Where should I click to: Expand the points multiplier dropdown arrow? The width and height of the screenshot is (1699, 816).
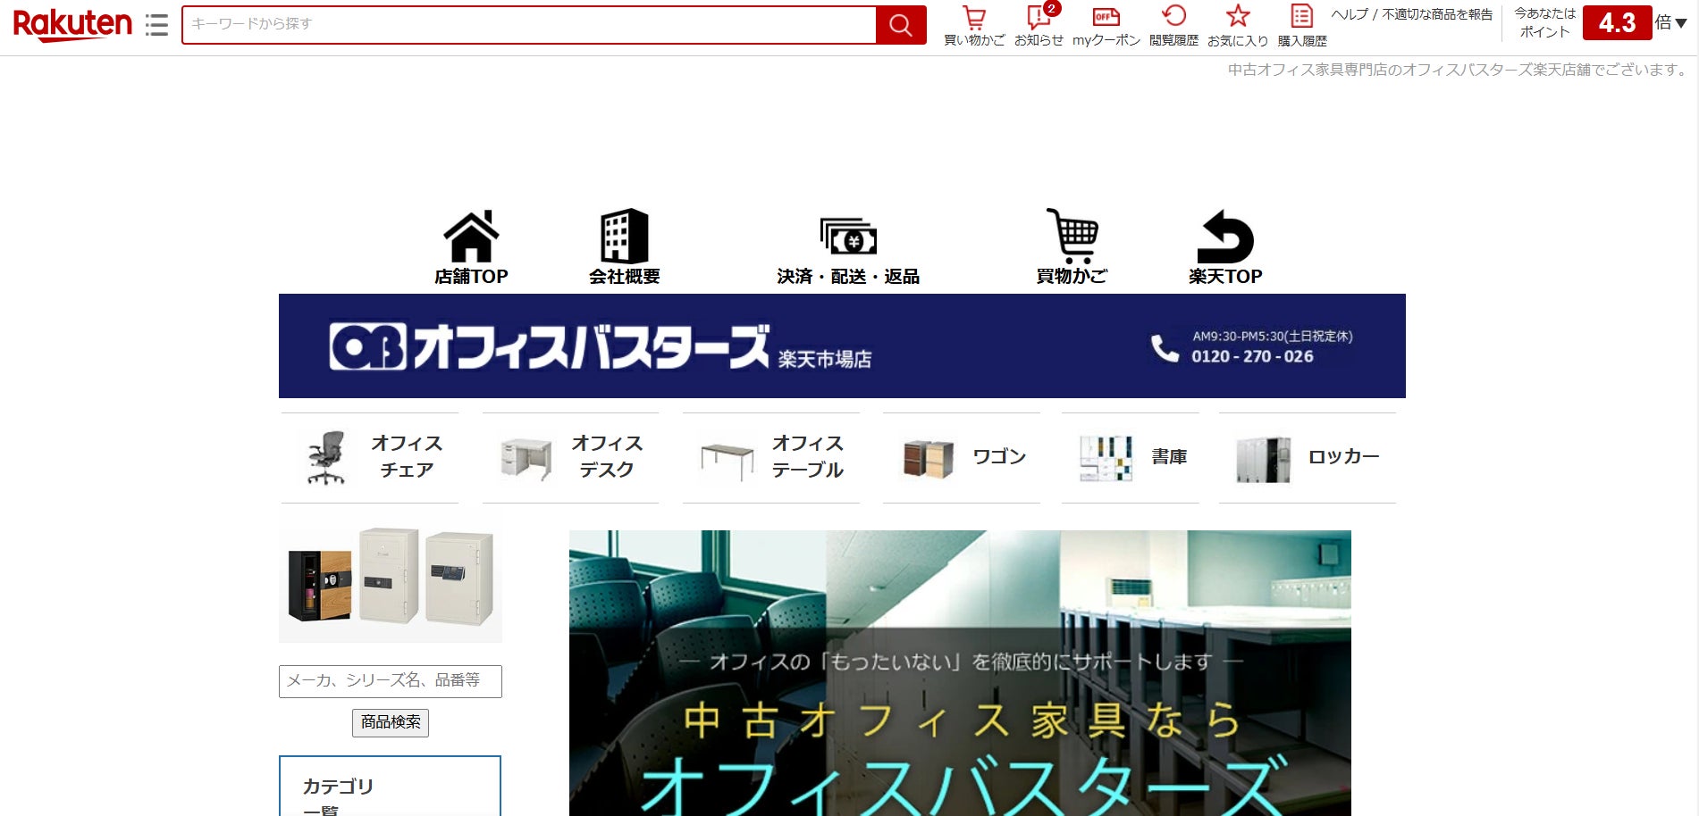click(1681, 23)
